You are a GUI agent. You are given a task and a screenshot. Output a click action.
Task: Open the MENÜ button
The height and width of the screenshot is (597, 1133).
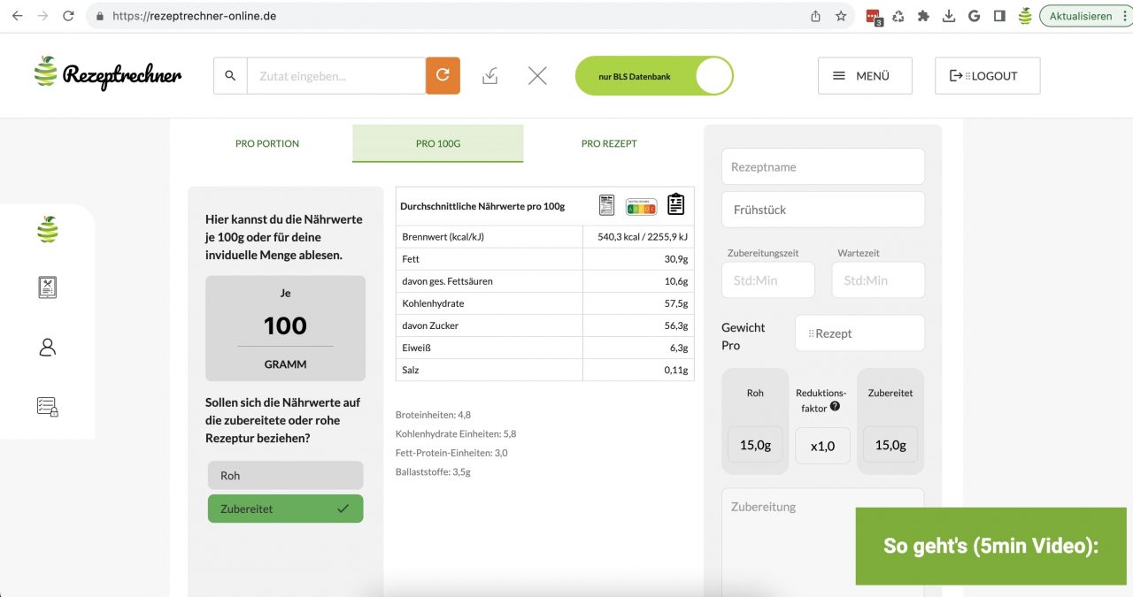(x=865, y=75)
